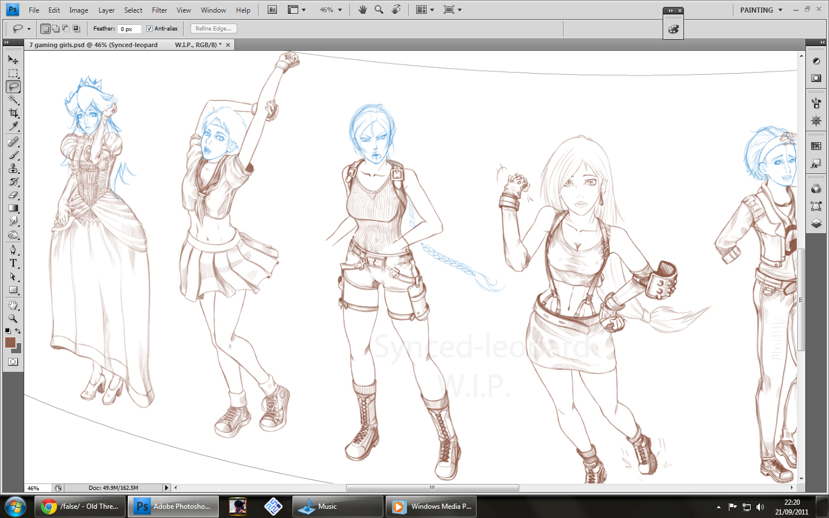Select the Path Selection tool
Image resolution: width=829 pixels, height=518 pixels.
[x=13, y=277]
